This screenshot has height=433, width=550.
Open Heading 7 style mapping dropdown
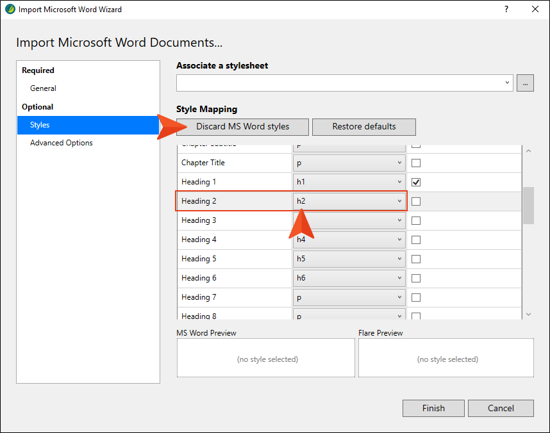pos(349,298)
